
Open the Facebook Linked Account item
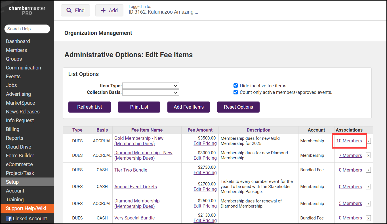[27, 218]
